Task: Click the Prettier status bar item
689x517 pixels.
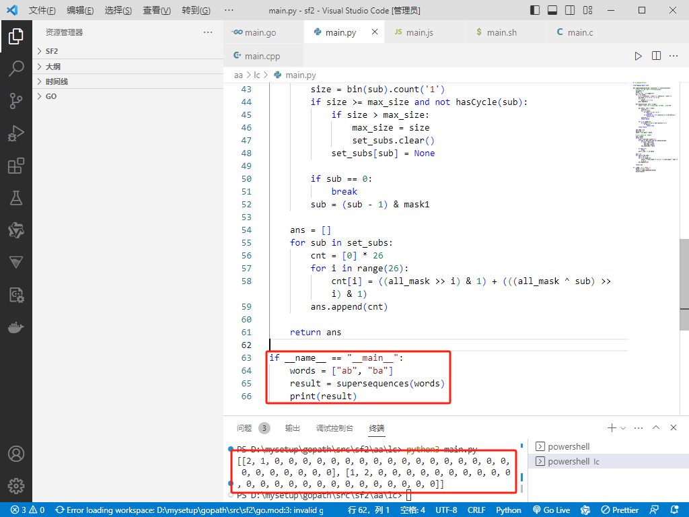Action: pyautogui.click(x=620, y=510)
